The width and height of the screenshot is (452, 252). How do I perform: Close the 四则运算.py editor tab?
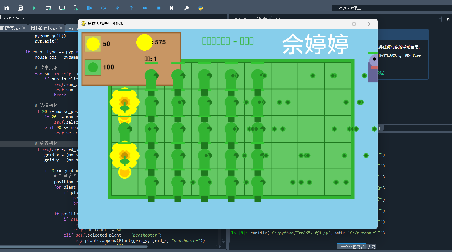point(24,28)
